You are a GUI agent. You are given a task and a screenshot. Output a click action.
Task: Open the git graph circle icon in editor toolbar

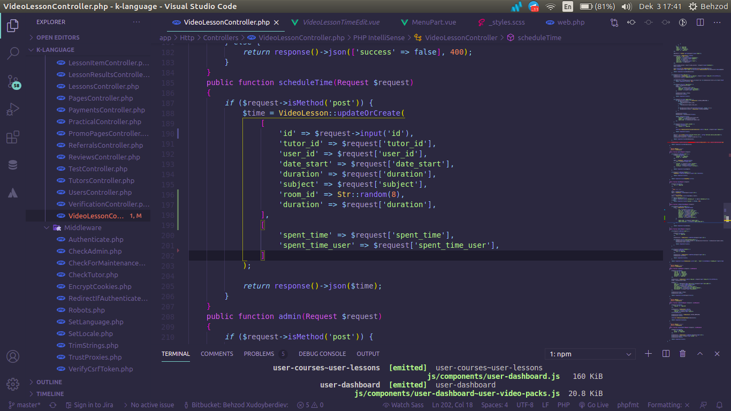point(683,22)
